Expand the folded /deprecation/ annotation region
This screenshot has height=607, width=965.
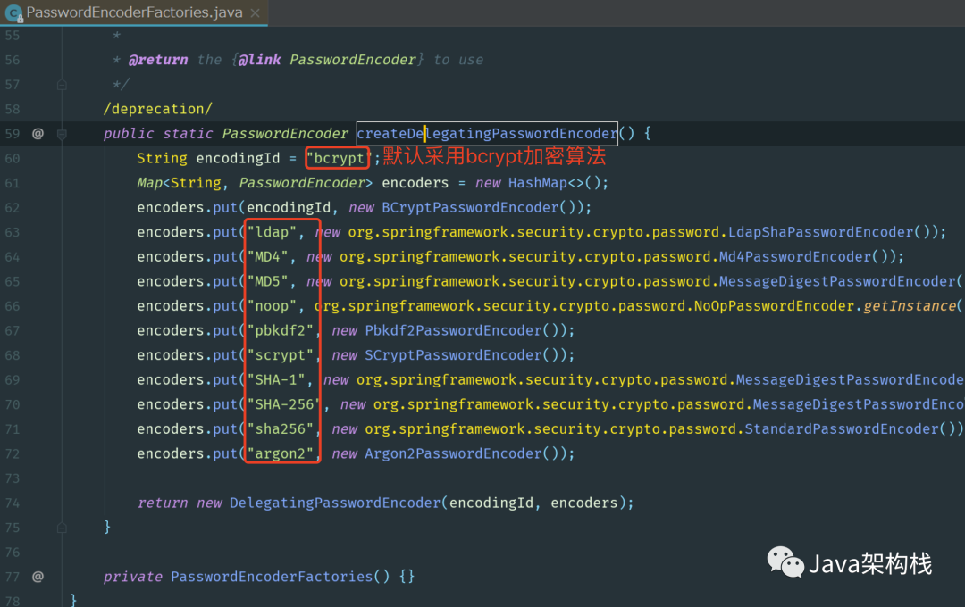point(157,109)
